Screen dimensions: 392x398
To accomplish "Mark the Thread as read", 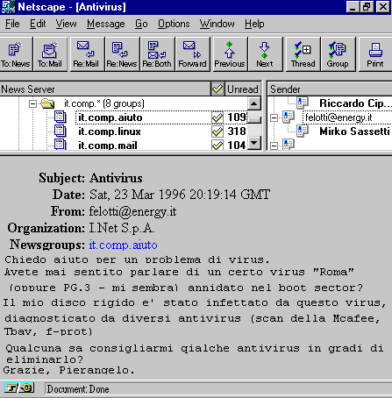I will [x=303, y=54].
